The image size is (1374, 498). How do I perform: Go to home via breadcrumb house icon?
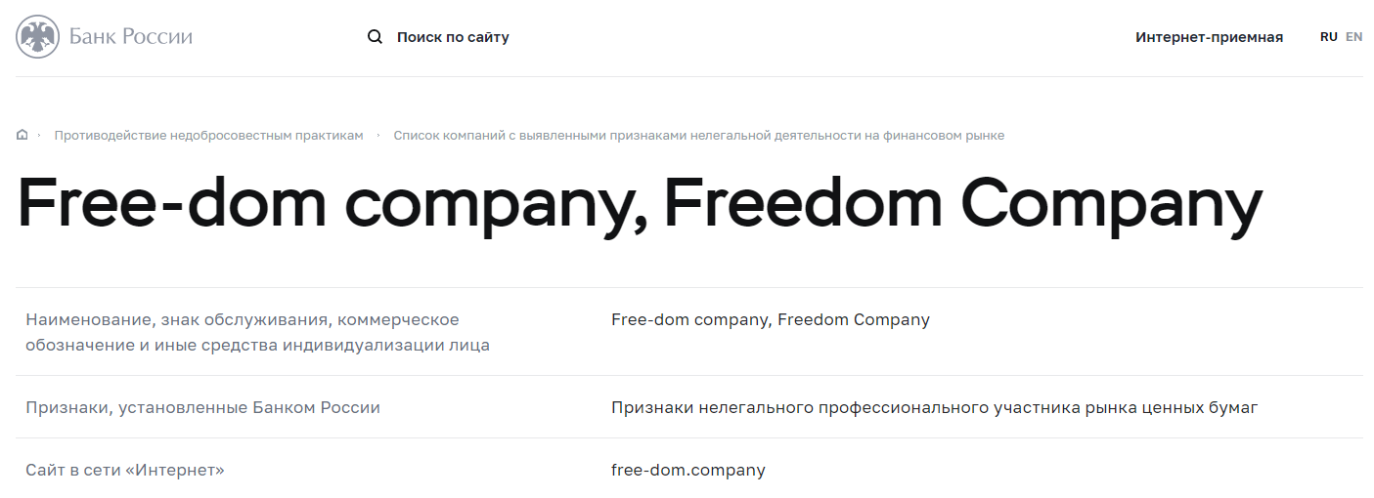[x=22, y=135]
